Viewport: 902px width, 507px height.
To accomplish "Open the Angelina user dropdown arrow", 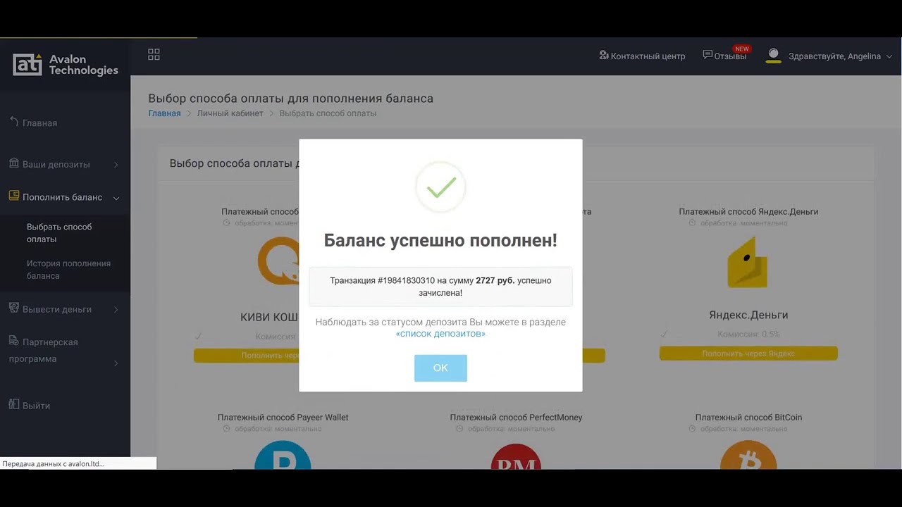I will click(889, 56).
